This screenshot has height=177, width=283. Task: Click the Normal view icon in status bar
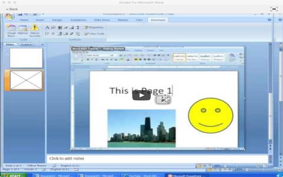pyautogui.click(x=200, y=166)
